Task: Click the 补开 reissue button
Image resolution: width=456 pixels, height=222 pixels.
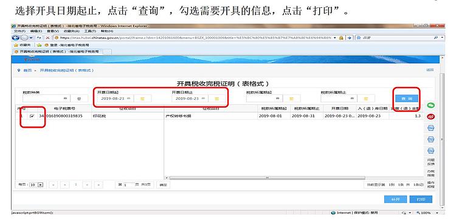Action: (x=395, y=199)
